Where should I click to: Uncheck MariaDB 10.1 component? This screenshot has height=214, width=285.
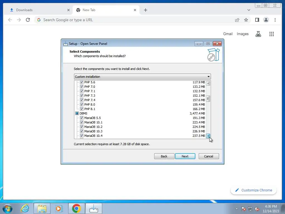point(82,122)
